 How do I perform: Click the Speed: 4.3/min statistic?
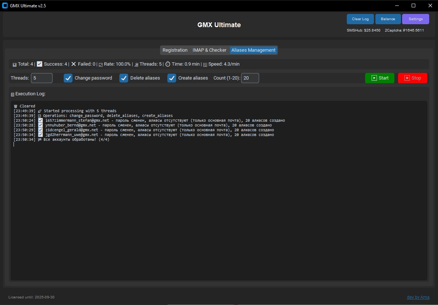click(224, 64)
